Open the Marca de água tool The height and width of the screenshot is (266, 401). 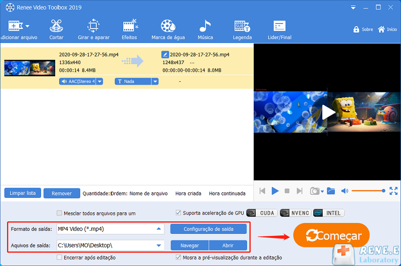pos(168,30)
